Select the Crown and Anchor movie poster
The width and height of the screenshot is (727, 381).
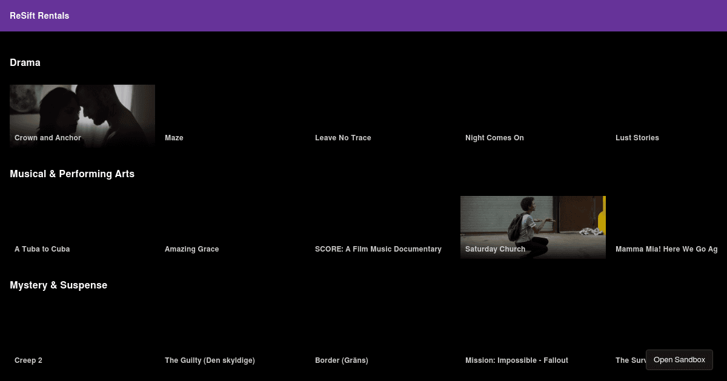pyautogui.click(x=82, y=115)
